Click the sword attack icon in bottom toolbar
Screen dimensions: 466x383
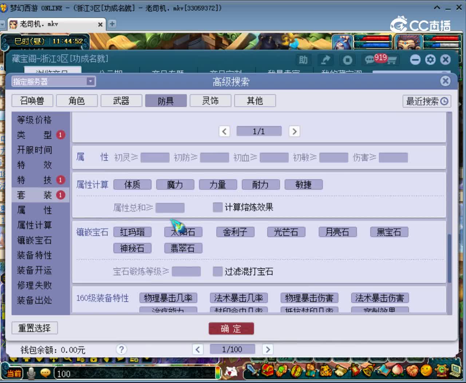252,370
